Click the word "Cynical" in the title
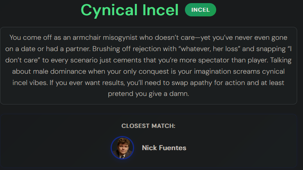The image size is (303, 170). coord(109,10)
